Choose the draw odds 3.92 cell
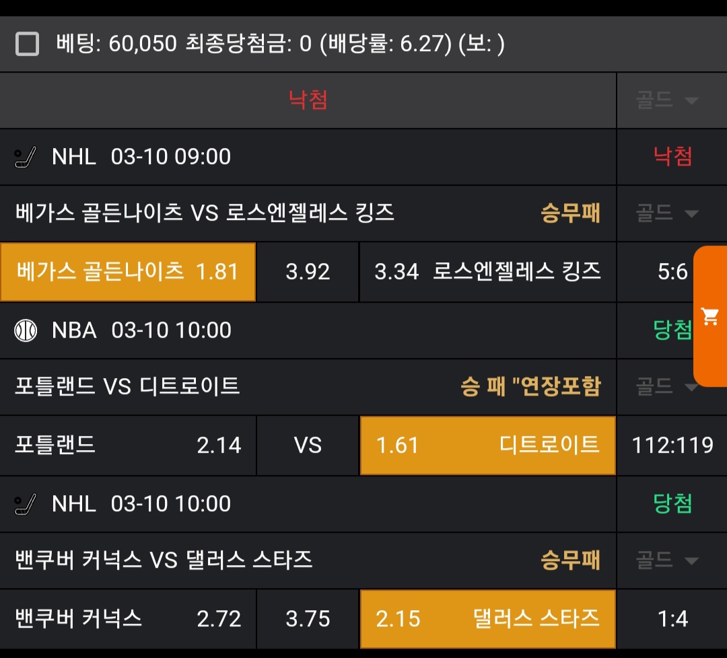727x658 pixels. tap(308, 272)
